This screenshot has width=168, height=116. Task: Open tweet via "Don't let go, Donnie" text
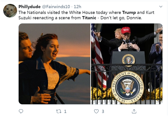[121, 18]
